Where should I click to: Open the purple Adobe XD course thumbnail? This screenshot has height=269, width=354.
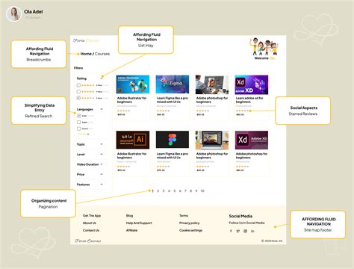252,84
